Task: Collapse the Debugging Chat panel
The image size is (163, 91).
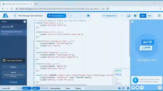Action: pyautogui.click(x=132, y=21)
